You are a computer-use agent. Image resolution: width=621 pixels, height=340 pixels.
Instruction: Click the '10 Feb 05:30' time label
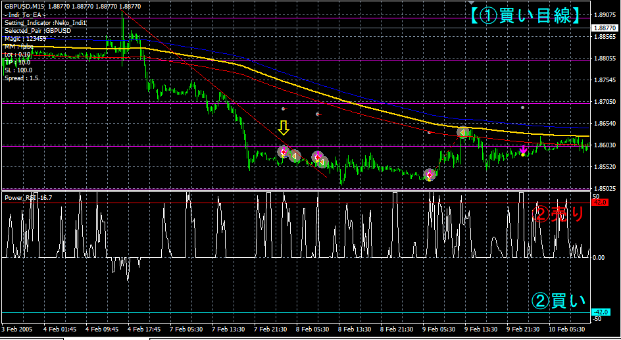[x=567, y=329]
